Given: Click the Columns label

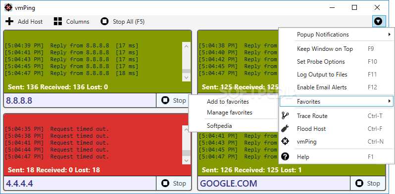Looking at the screenshot, I should click(x=78, y=22).
